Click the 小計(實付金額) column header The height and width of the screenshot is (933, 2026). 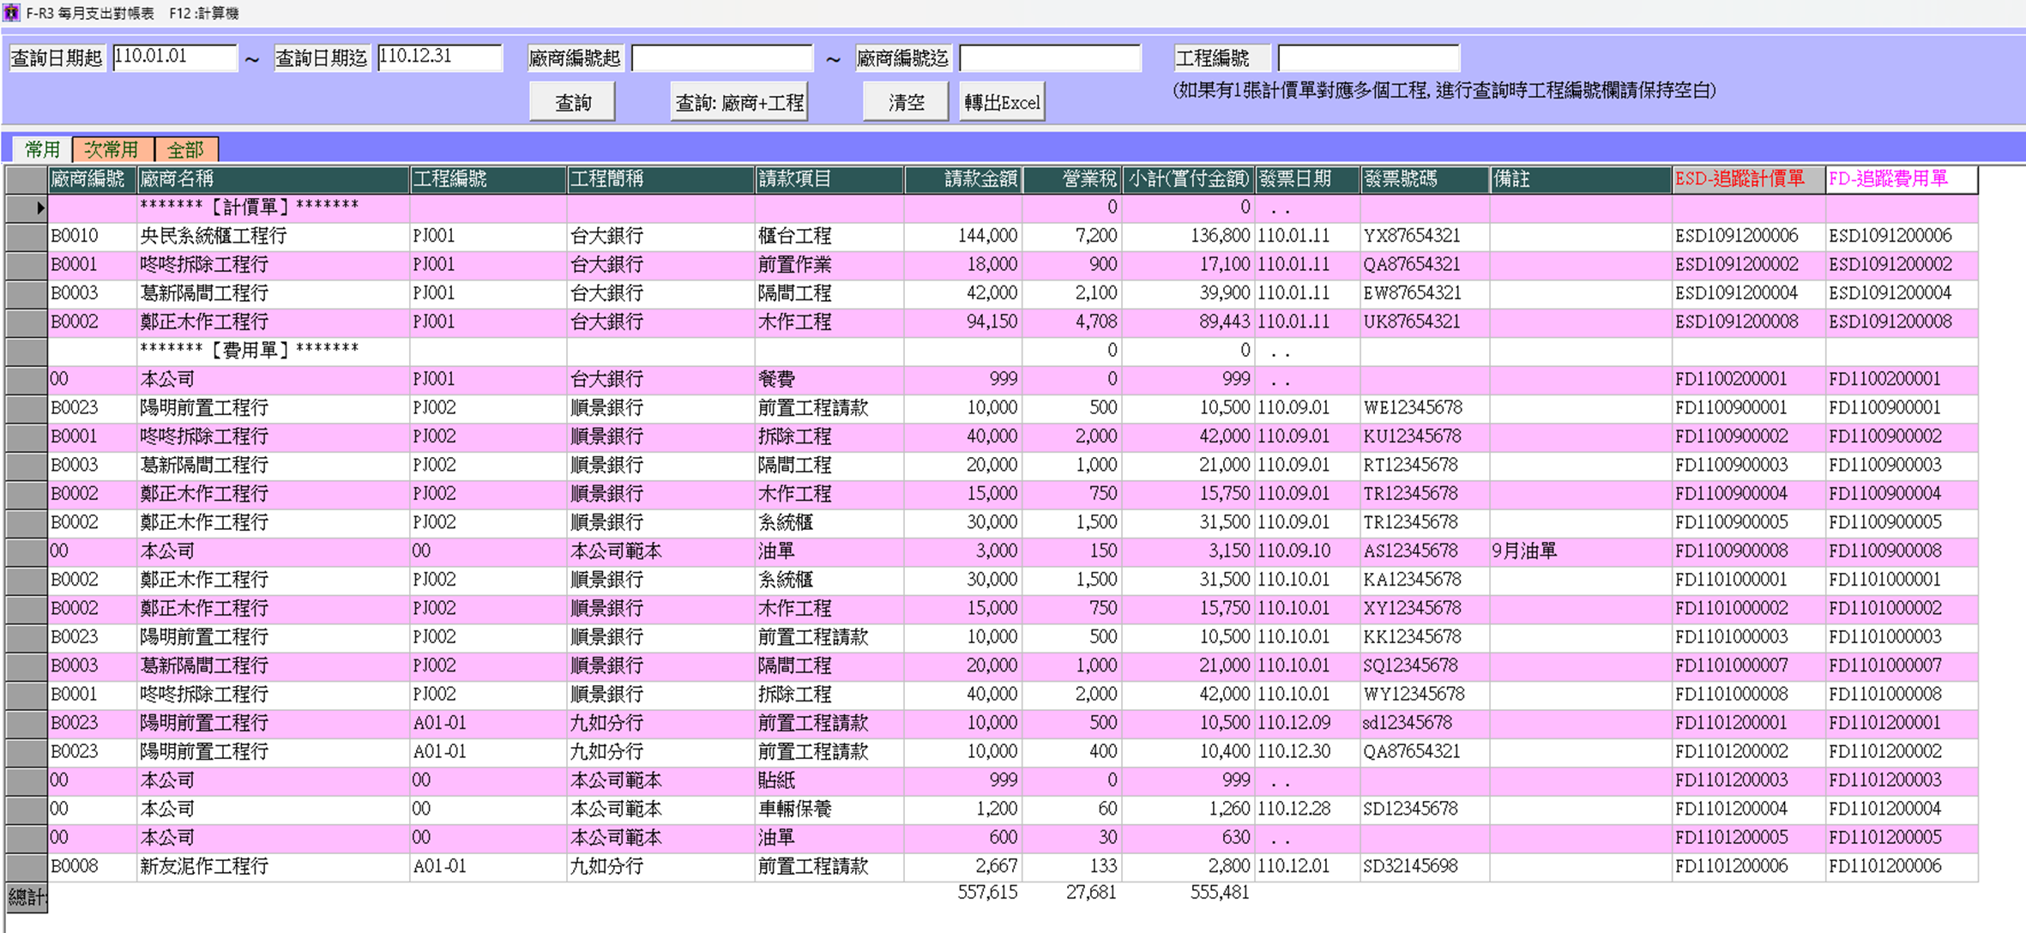point(1189,179)
